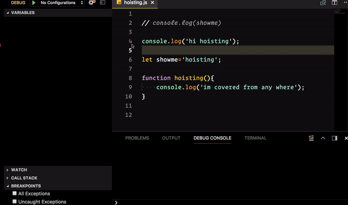Viewport: 348px width, 205px height.
Task: Open the No Configurations dropdown
Action: [61, 3]
